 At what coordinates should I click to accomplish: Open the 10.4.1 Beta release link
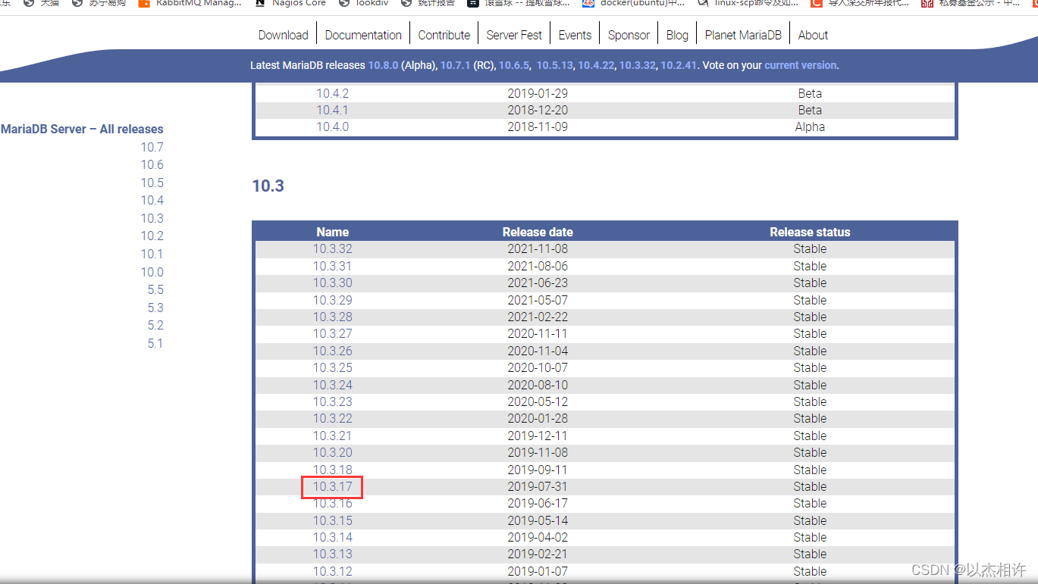tap(333, 111)
